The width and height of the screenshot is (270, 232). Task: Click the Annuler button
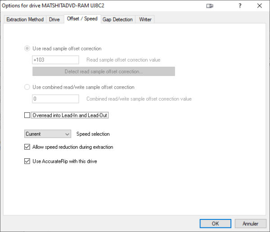[x=250, y=223]
